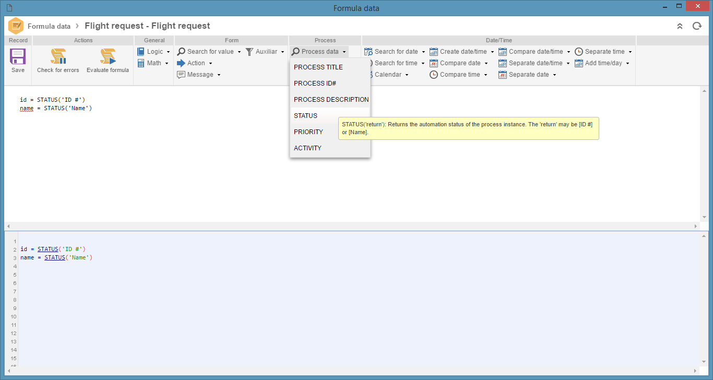The height and width of the screenshot is (380, 713).
Task: Click the upper editor vertical scrollbar down arrow
Action: tap(704, 217)
